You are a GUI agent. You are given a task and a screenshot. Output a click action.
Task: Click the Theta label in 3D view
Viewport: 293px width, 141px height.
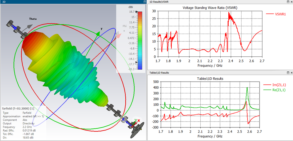33,19
